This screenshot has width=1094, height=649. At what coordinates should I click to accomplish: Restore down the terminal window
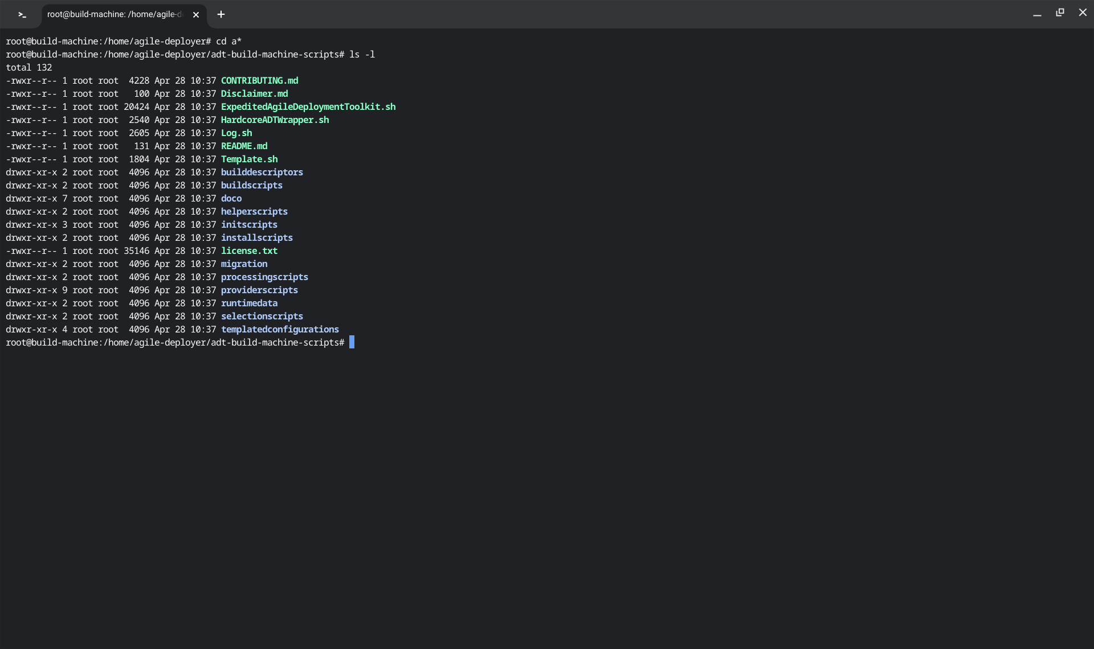click(1060, 13)
